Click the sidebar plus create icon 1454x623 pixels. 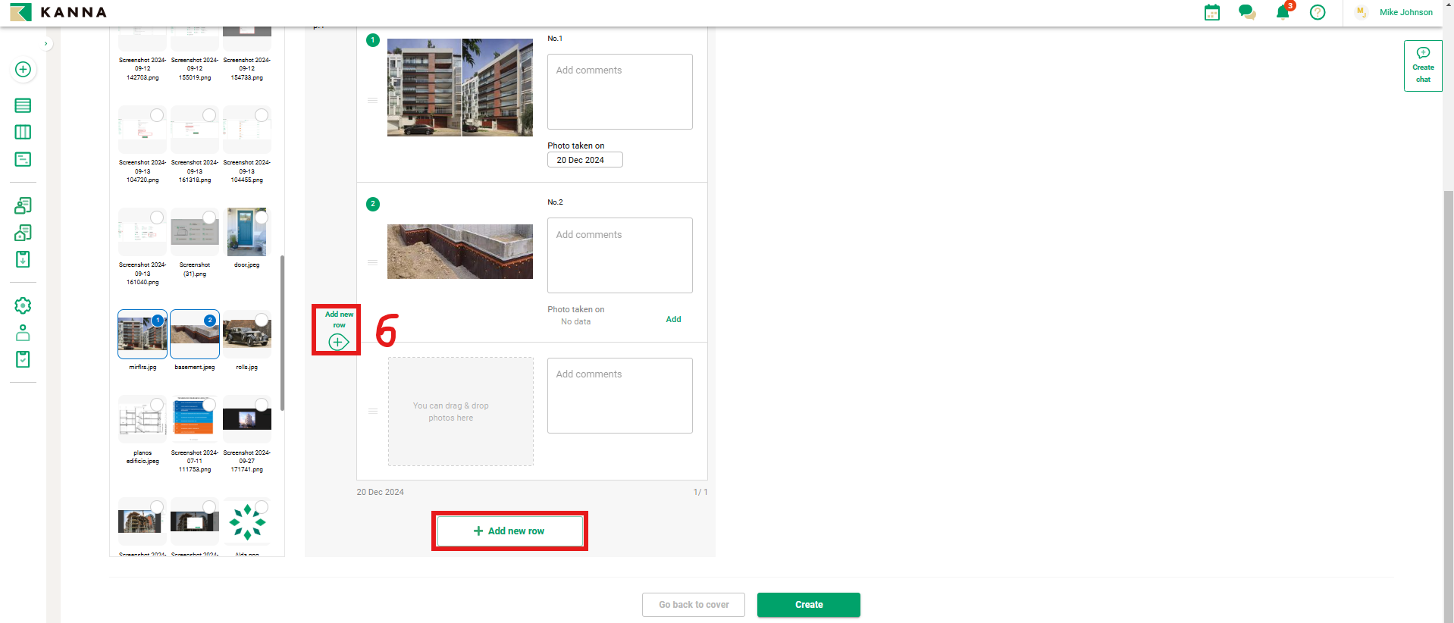pos(23,69)
